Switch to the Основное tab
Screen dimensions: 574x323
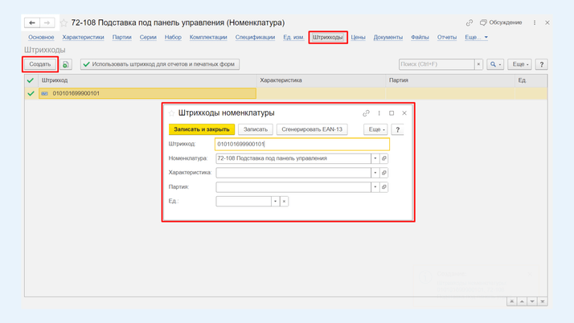41,37
